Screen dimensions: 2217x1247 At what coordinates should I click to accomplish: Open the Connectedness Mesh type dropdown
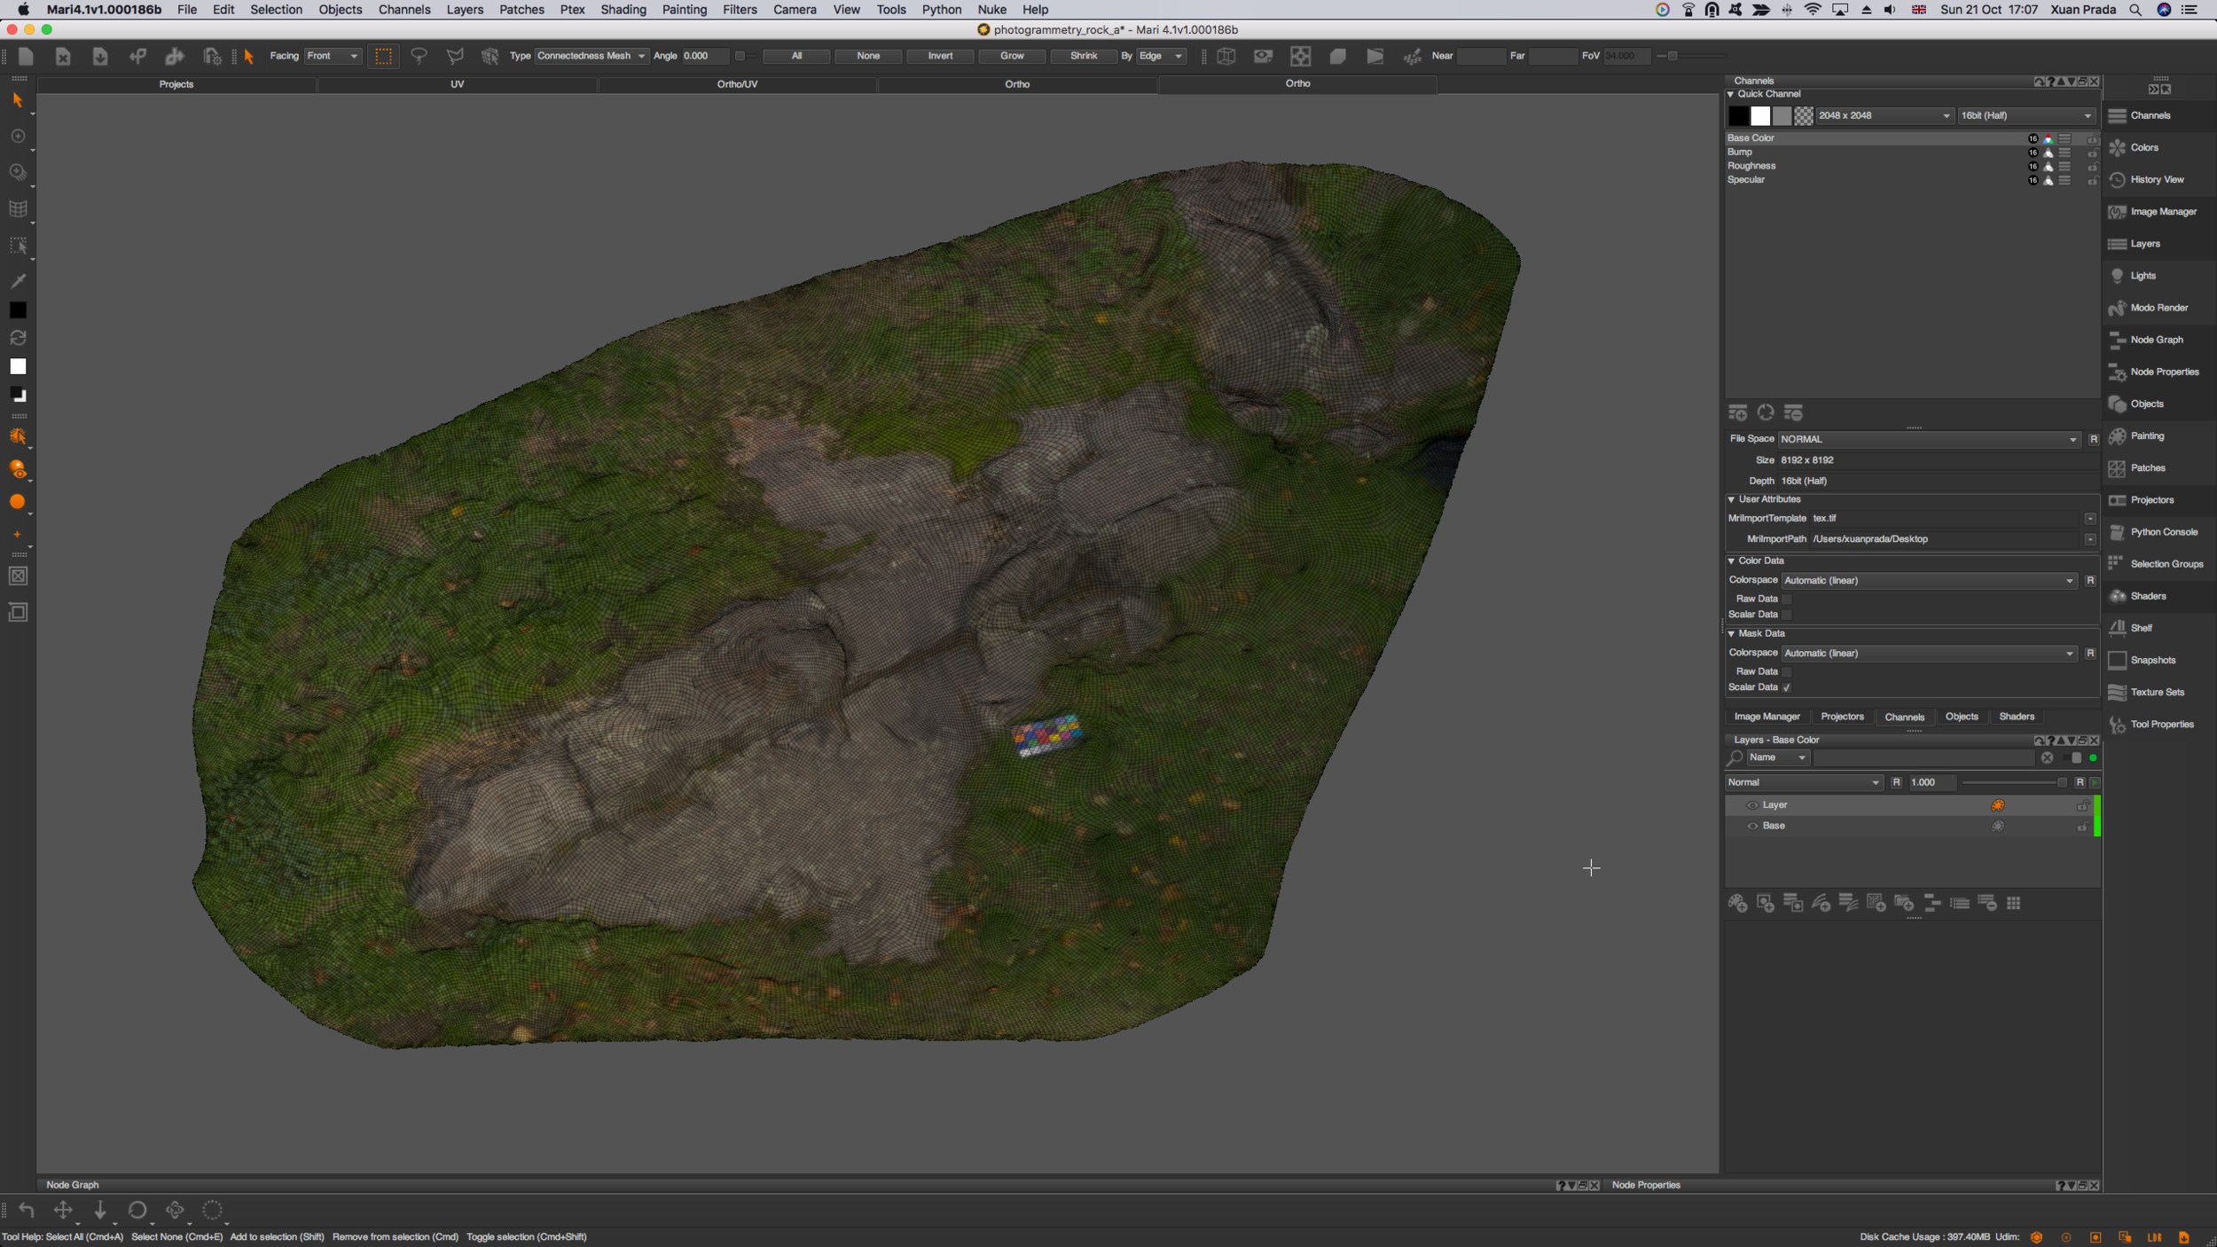[591, 56]
